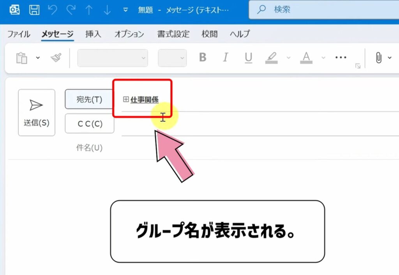
Task: Redo the last action
Action: [x=70, y=10]
